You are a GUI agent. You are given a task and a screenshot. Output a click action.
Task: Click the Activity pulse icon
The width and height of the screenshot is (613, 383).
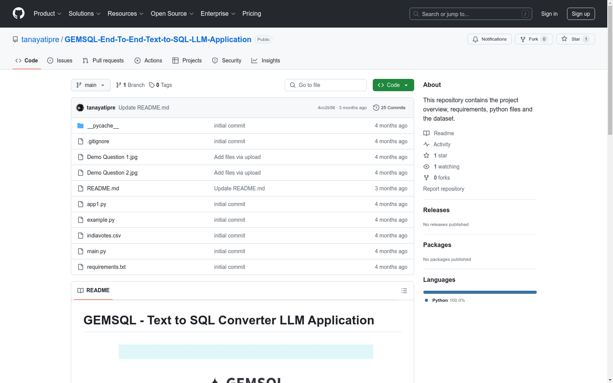coord(426,144)
